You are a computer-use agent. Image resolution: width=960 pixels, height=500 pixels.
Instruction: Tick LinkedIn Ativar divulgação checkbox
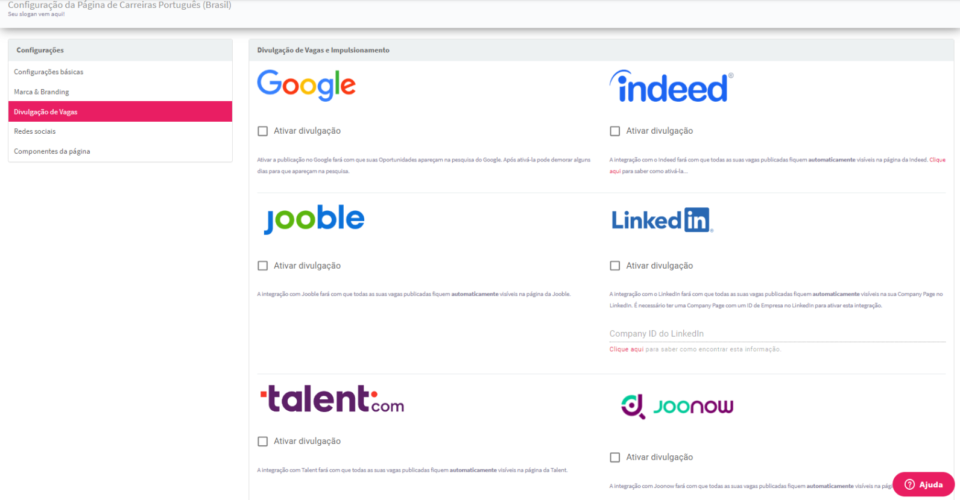tap(615, 266)
